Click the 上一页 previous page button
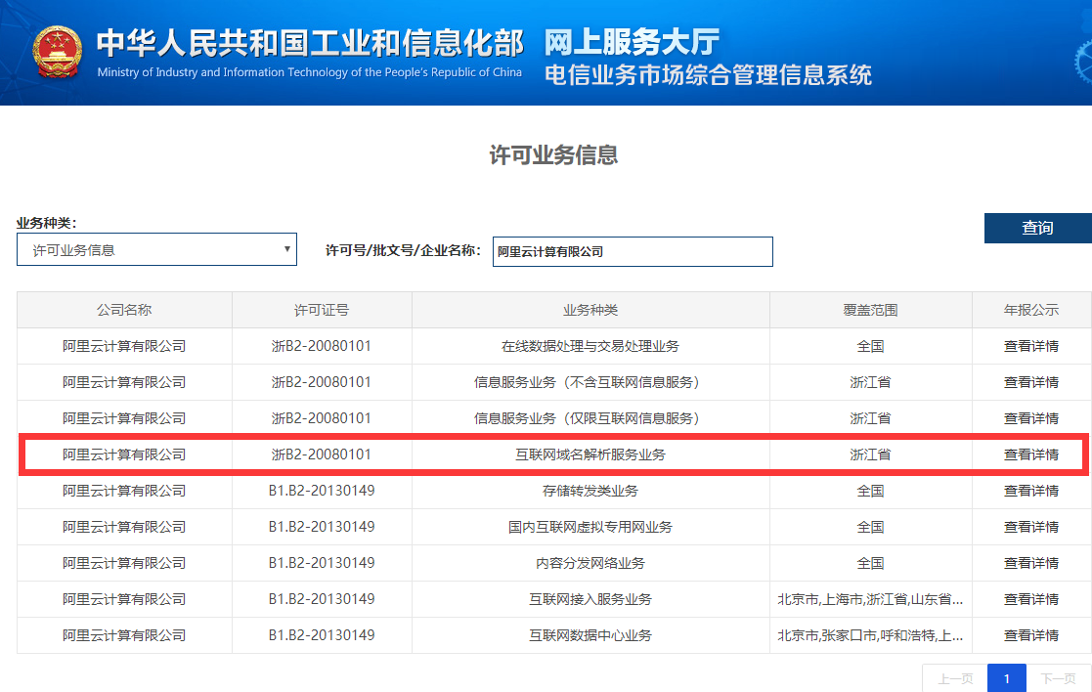 (x=955, y=678)
